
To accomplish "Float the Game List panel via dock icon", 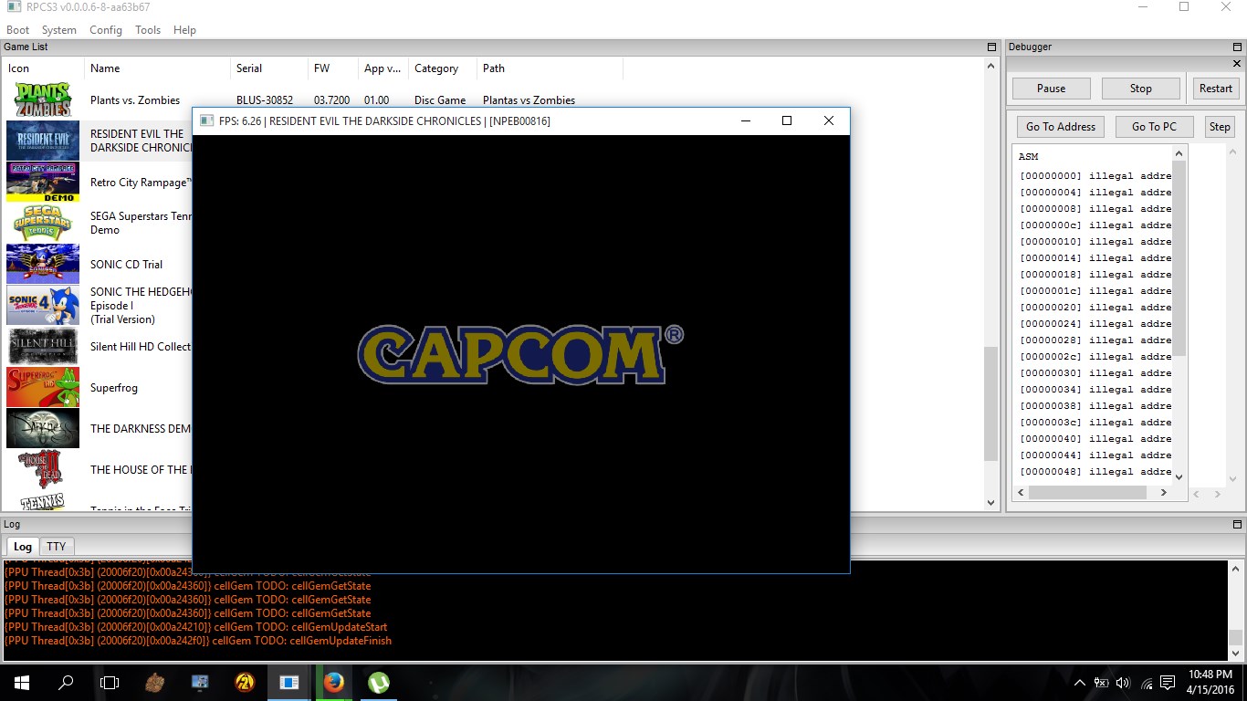I will click(x=991, y=47).
